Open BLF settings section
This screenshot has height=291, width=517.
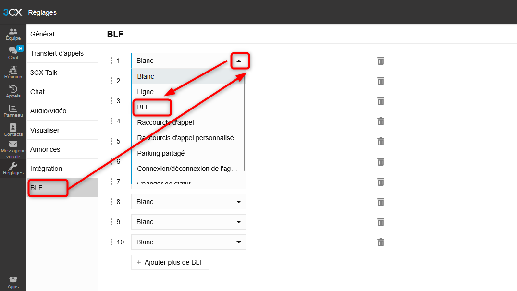click(62, 188)
